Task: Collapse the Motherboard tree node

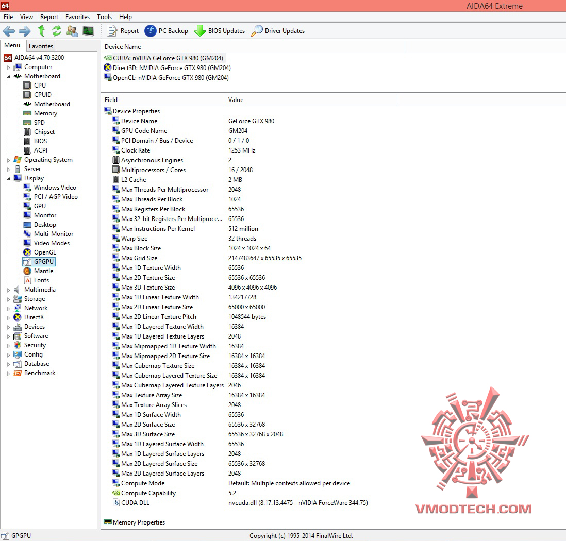Action: click(8, 76)
